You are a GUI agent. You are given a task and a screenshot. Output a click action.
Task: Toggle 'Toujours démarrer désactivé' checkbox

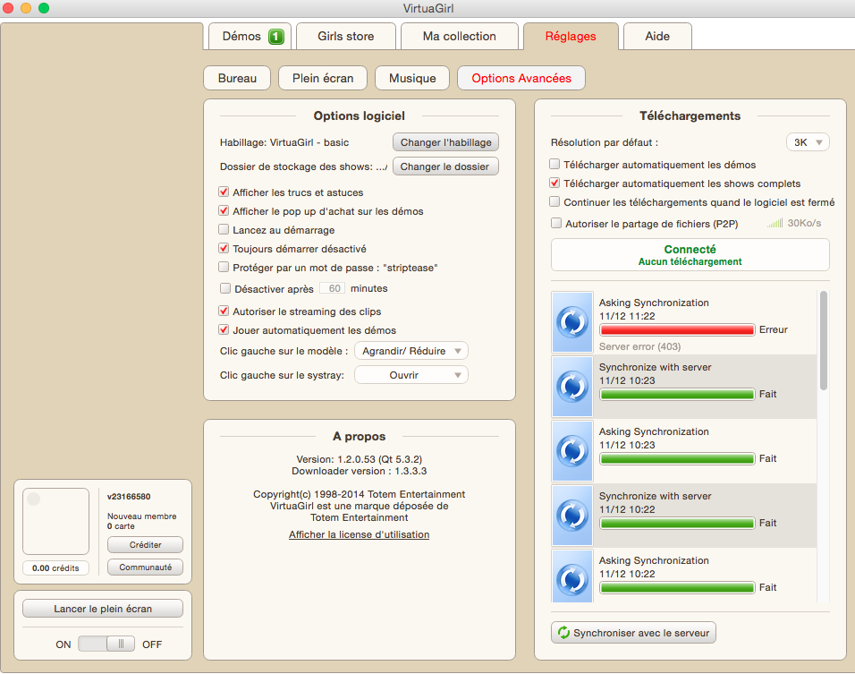coord(224,248)
